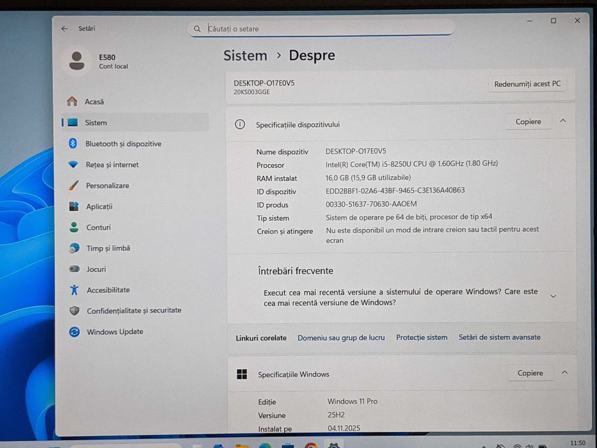Click the Windows logo beside Specificațiile Windows
This screenshot has height=448, width=597.
click(x=242, y=374)
